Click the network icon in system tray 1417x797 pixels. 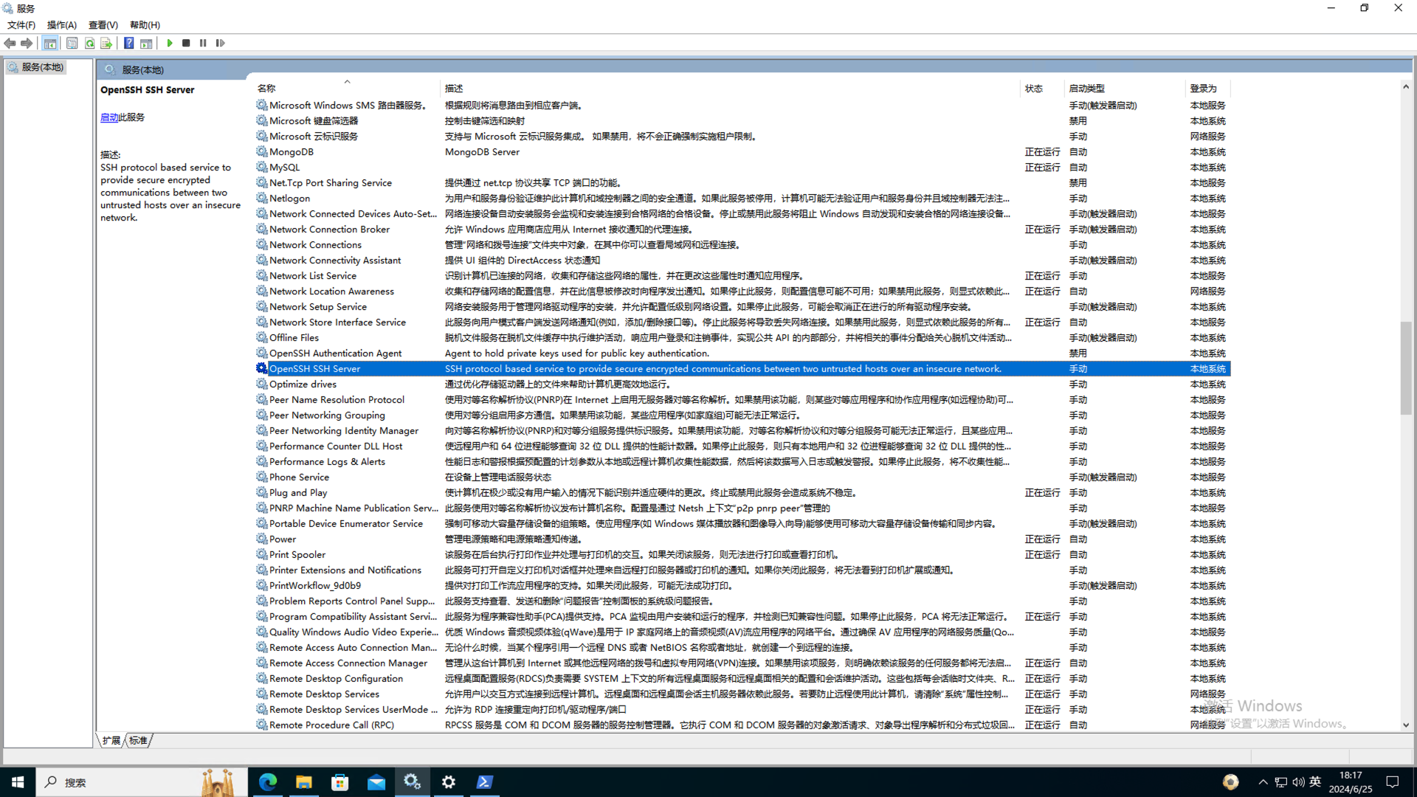(1281, 782)
